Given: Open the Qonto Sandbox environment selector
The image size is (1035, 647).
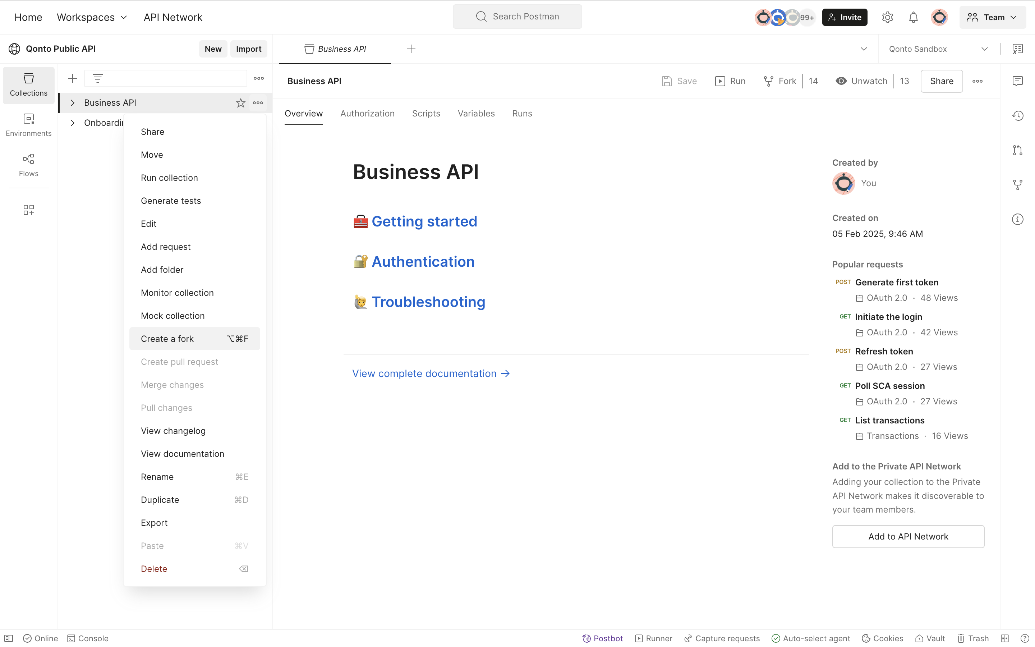Looking at the screenshot, I should pyautogui.click(x=938, y=49).
